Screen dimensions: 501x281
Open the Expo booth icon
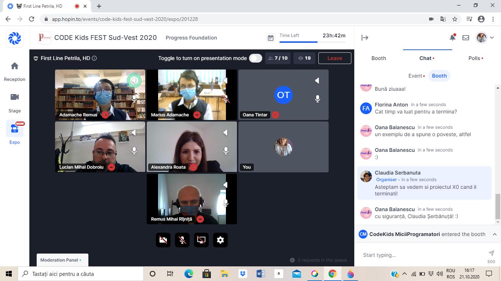coord(15,129)
